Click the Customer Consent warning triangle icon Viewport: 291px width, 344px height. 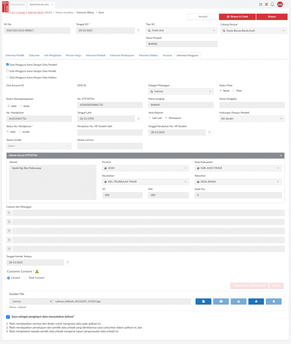(37, 271)
